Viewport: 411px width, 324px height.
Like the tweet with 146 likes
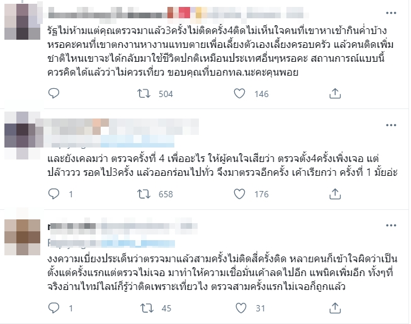tap(239, 94)
